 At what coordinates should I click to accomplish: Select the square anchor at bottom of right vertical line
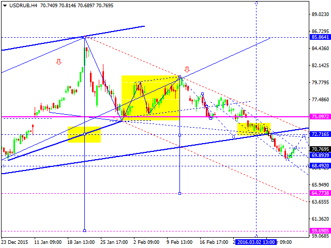[x=179, y=193]
